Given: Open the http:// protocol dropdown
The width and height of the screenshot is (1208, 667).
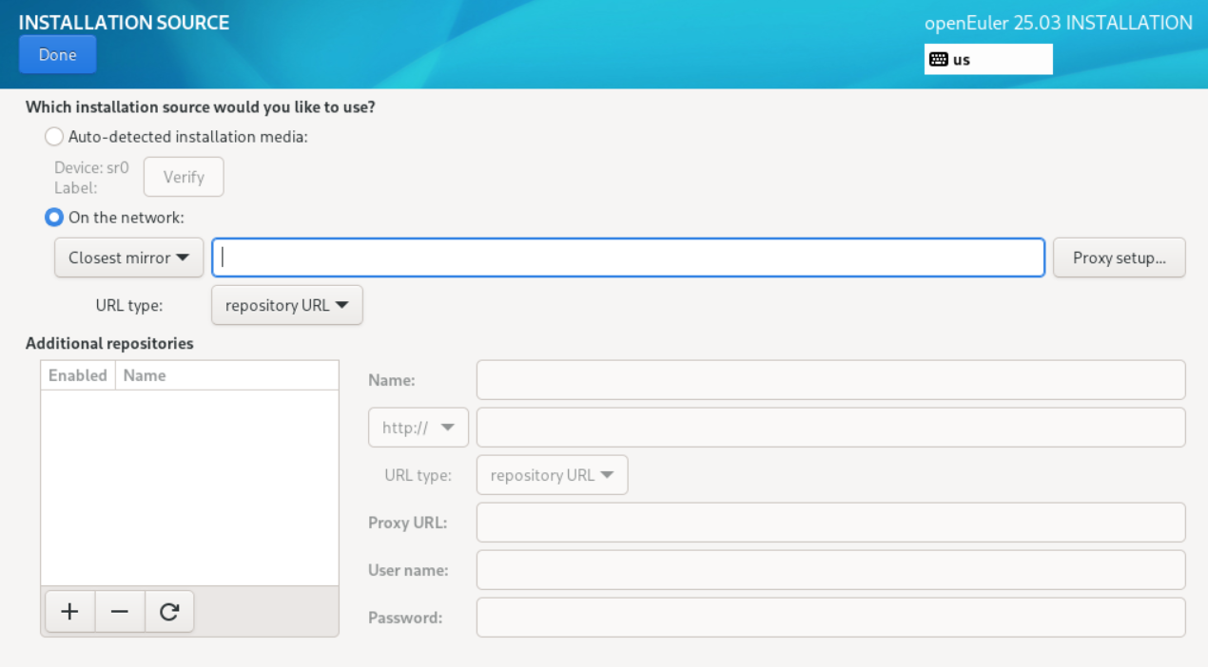Looking at the screenshot, I should point(418,428).
